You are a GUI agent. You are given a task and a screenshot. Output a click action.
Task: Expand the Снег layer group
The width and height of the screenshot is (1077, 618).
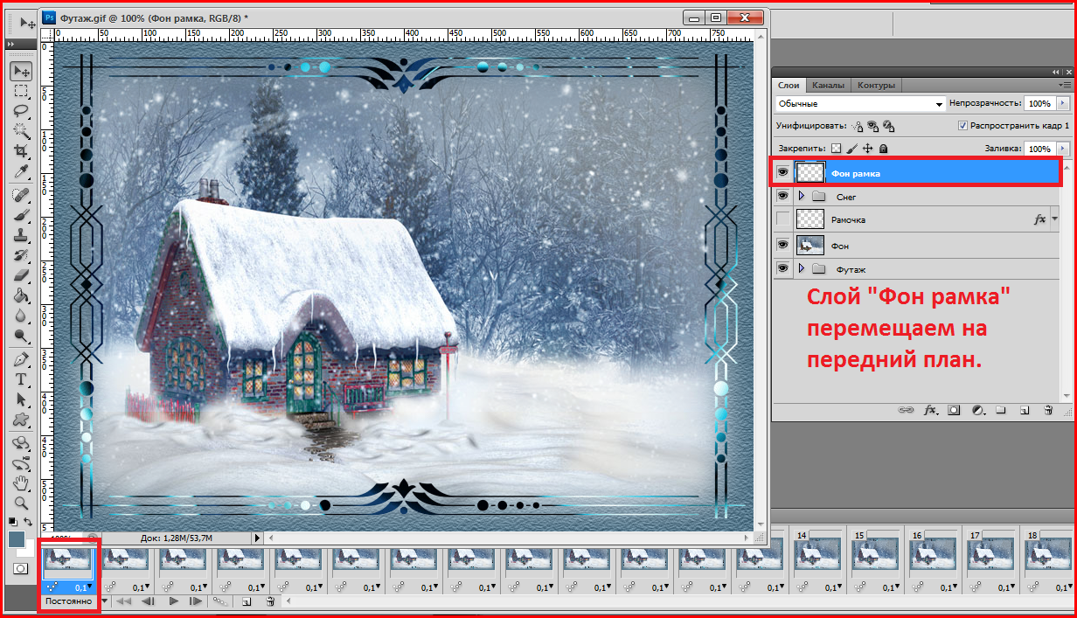click(801, 196)
